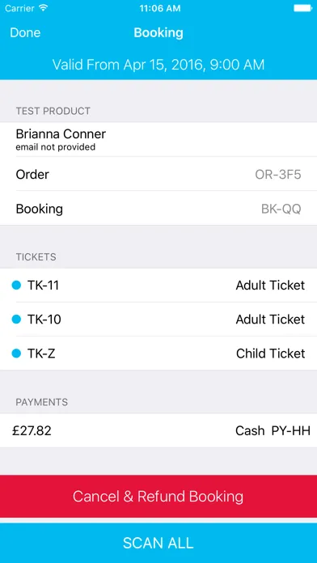Tap Done to close booking
The height and width of the screenshot is (563, 317).
tap(25, 32)
